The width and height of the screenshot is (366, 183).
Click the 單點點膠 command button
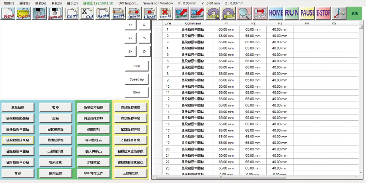point(18,107)
